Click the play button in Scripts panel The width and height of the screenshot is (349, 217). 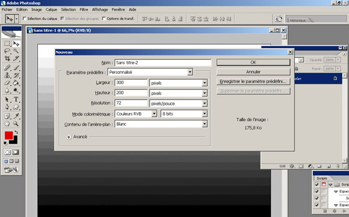coord(344,211)
